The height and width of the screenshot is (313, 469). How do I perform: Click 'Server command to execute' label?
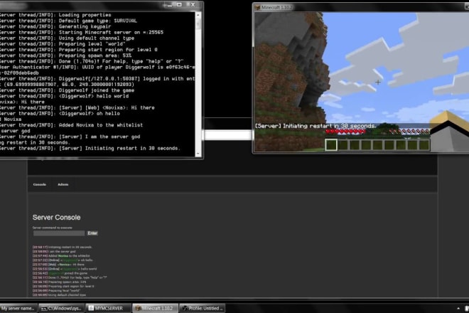pyautogui.click(x=53, y=228)
